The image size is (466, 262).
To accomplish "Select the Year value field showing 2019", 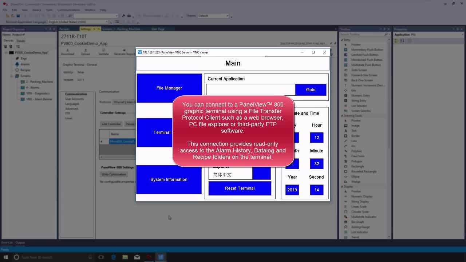I will coord(292,190).
